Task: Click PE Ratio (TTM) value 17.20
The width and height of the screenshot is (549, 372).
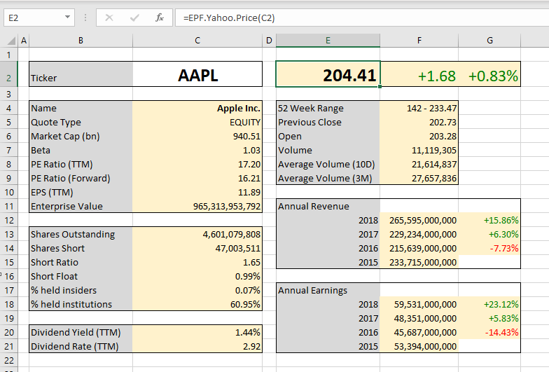Action: pyautogui.click(x=197, y=164)
